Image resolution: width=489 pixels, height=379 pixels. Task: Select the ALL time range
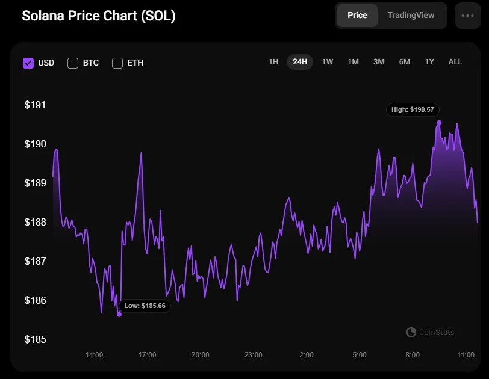455,62
